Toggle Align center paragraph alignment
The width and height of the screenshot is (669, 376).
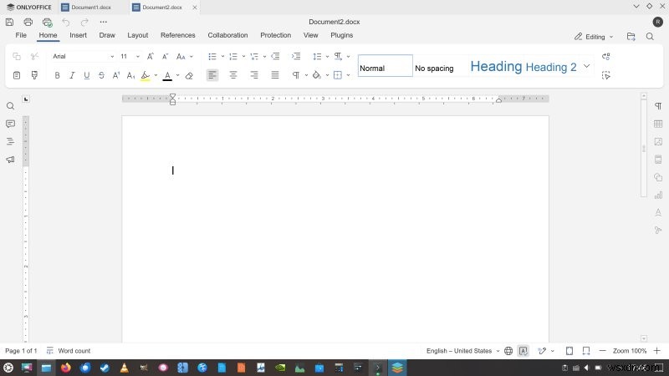click(x=233, y=75)
